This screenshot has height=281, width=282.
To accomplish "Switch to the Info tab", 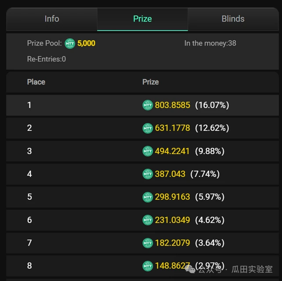I will pos(52,19).
